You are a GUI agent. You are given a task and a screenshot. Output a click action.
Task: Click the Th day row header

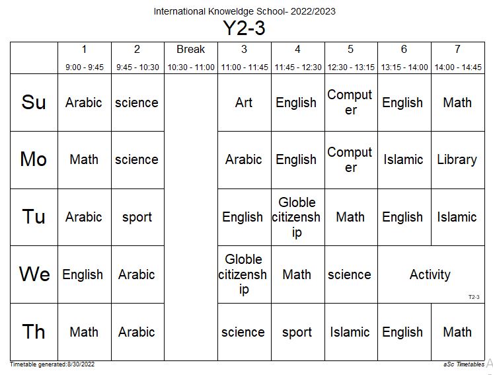click(x=34, y=332)
